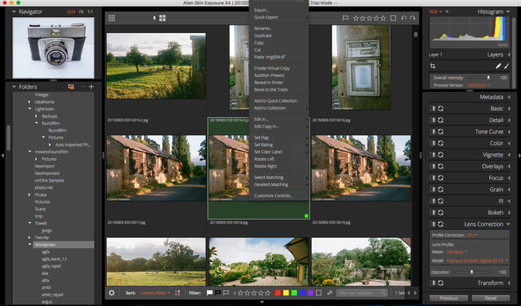Reset the Detail panel settings icon

click(x=440, y=120)
